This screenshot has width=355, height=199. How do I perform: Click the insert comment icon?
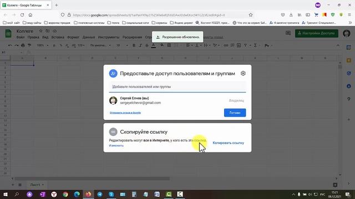(232, 45)
